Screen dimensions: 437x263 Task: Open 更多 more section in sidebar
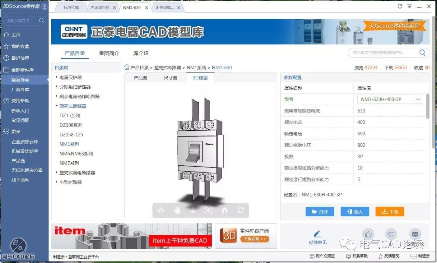pos(12,131)
